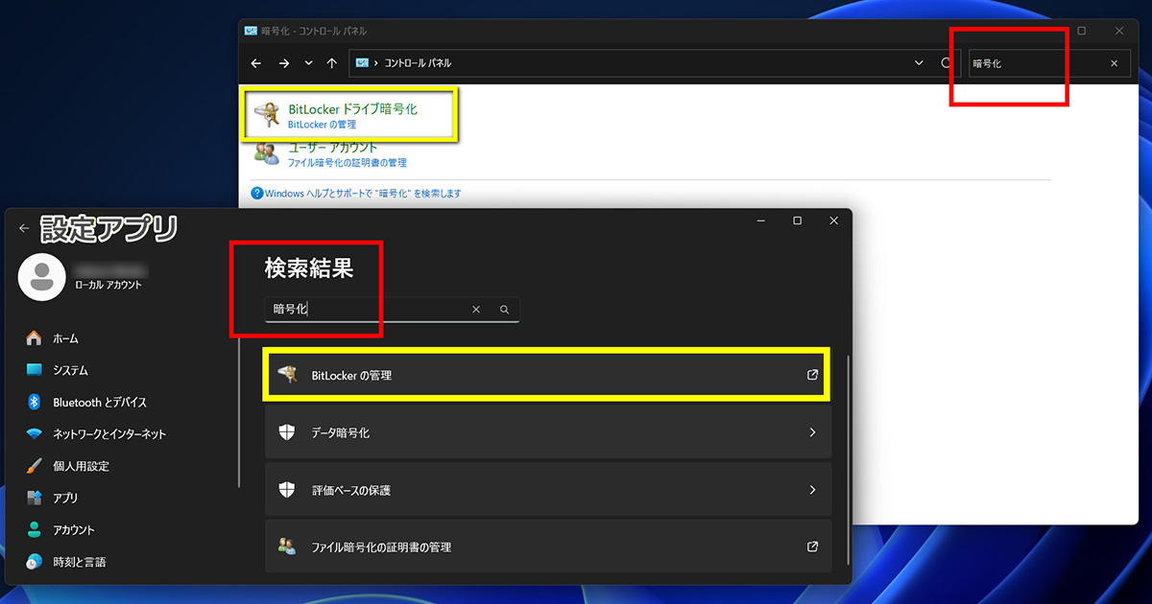The height and width of the screenshot is (604, 1152).
Task: Click the Windows Help blue question icon
Action: pos(257,194)
